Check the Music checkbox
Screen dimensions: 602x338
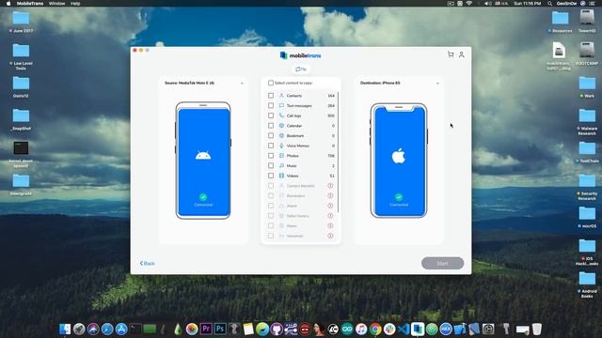271,165
